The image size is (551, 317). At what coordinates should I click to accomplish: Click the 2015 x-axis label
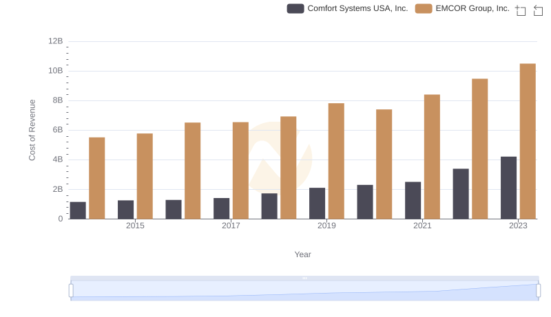point(135,226)
